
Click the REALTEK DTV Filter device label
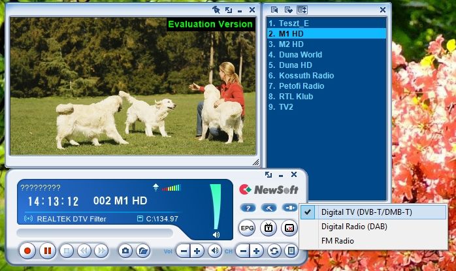72,219
